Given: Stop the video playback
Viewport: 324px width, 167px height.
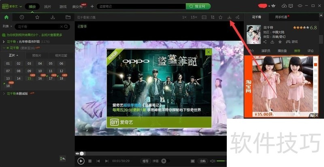Looking at the screenshot, I should pyautogui.click(x=90, y=161).
